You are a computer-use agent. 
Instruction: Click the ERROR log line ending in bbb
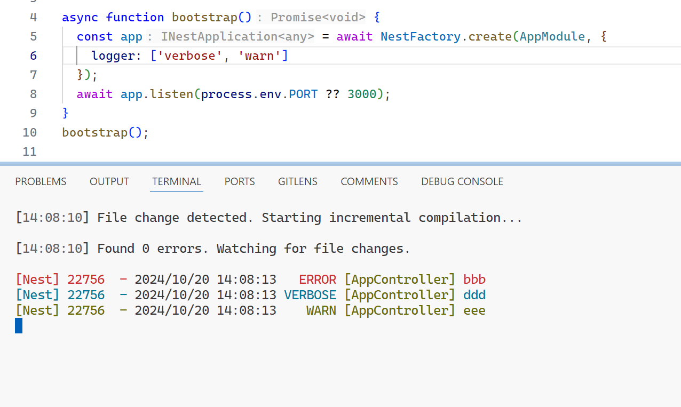coord(250,280)
